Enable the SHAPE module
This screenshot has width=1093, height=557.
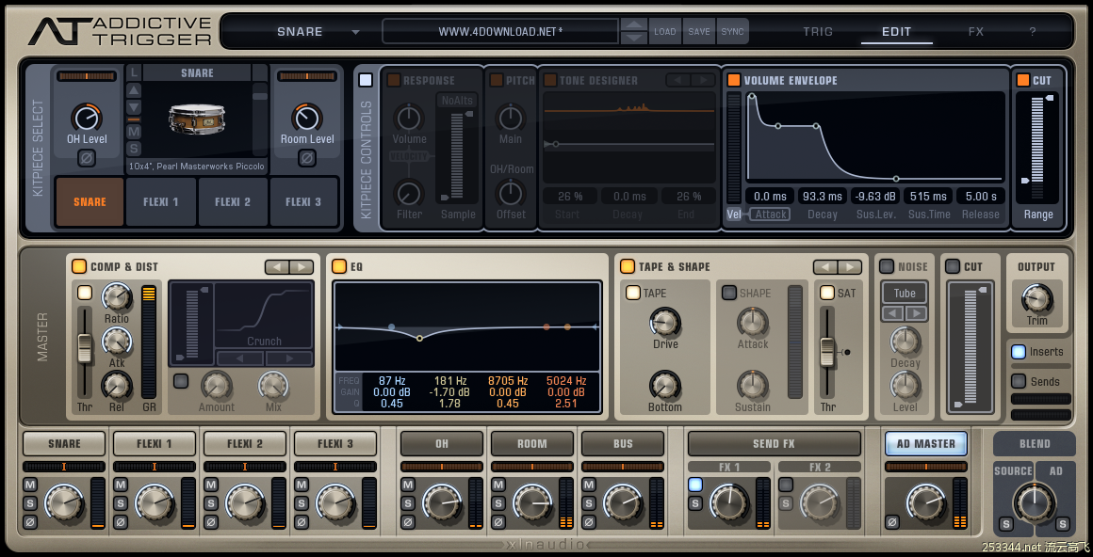pos(728,293)
